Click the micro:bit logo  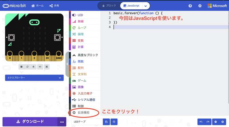coord(14,6)
